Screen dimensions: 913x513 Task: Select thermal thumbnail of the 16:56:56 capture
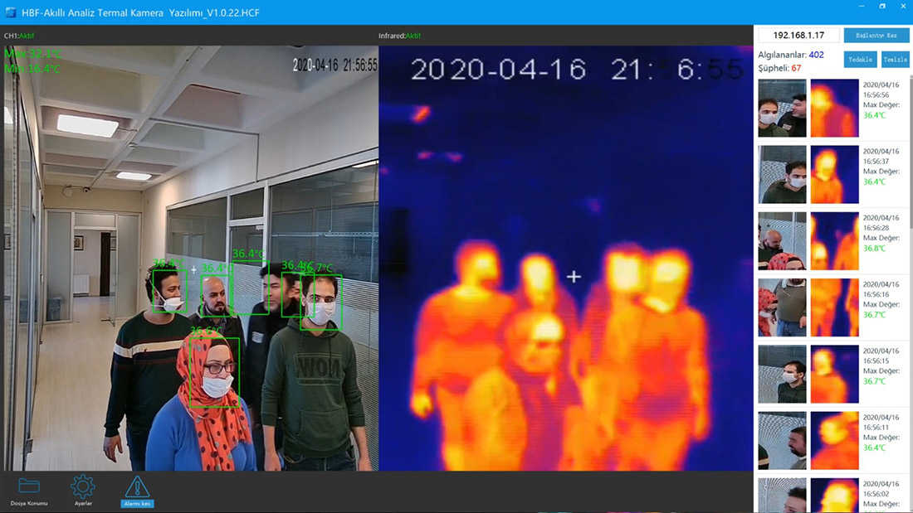tap(834, 109)
